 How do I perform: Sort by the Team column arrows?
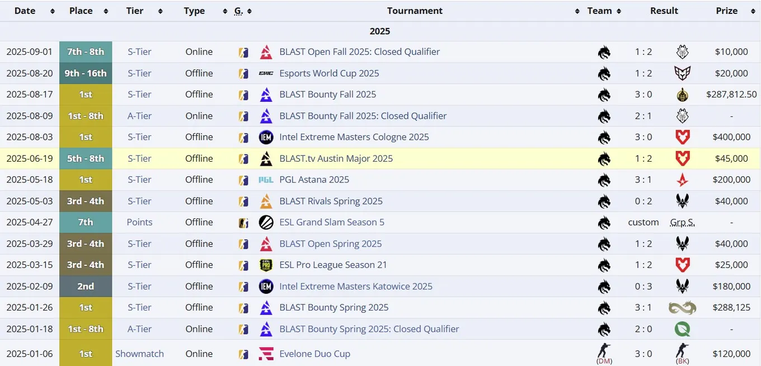tap(619, 11)
